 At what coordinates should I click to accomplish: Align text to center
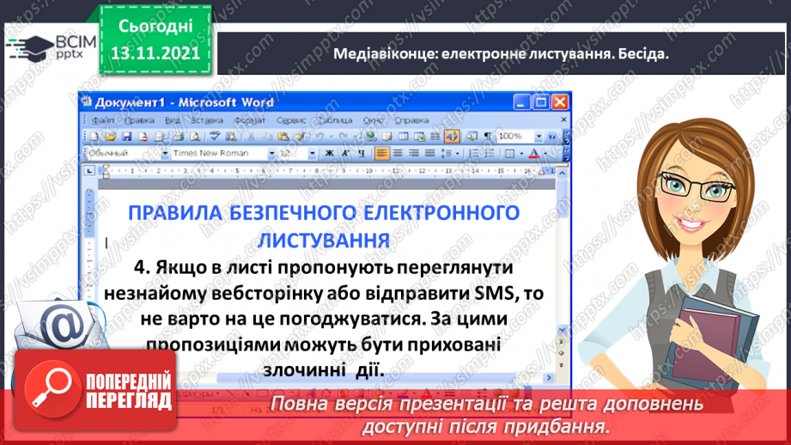pos(399,154)
